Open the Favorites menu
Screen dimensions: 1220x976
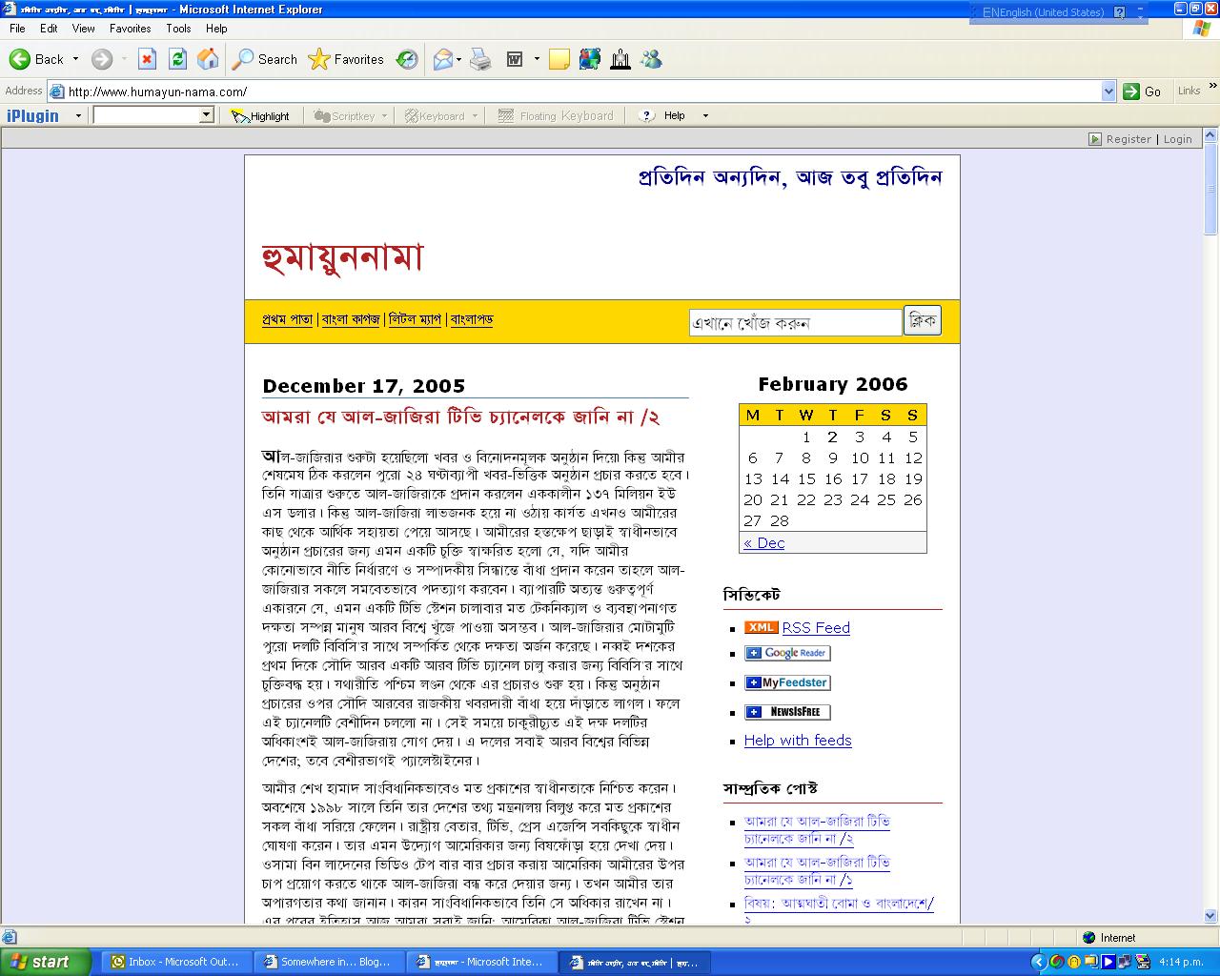pos(130,29)
